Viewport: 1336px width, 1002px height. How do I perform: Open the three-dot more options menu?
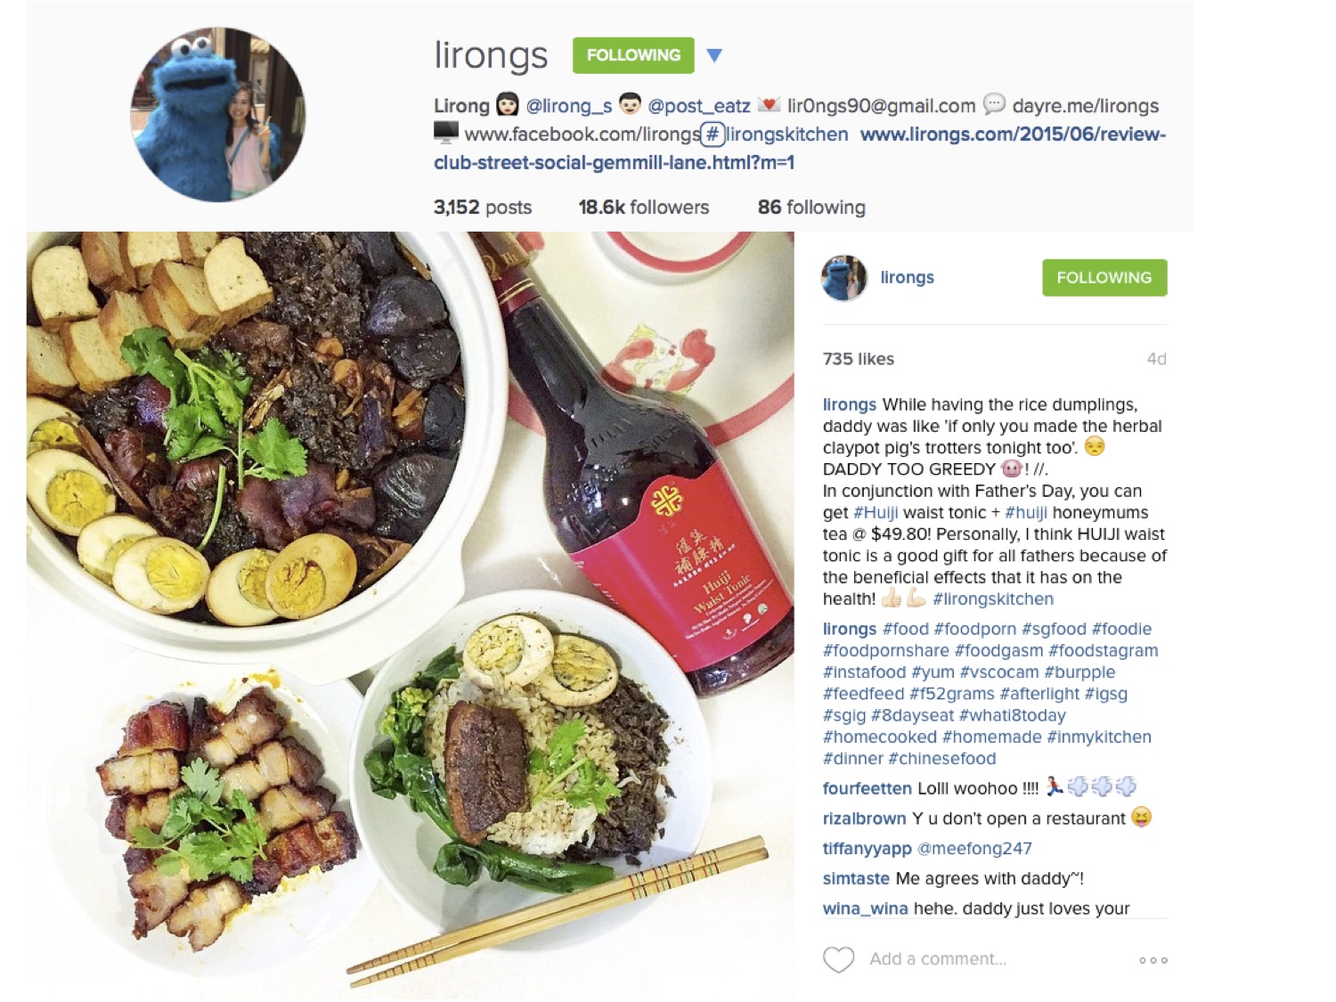[1153, 960]
